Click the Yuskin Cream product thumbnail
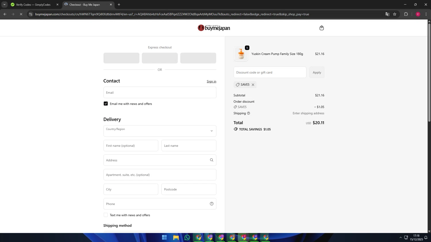Screen dimensions: 431x242 [241, 54]
